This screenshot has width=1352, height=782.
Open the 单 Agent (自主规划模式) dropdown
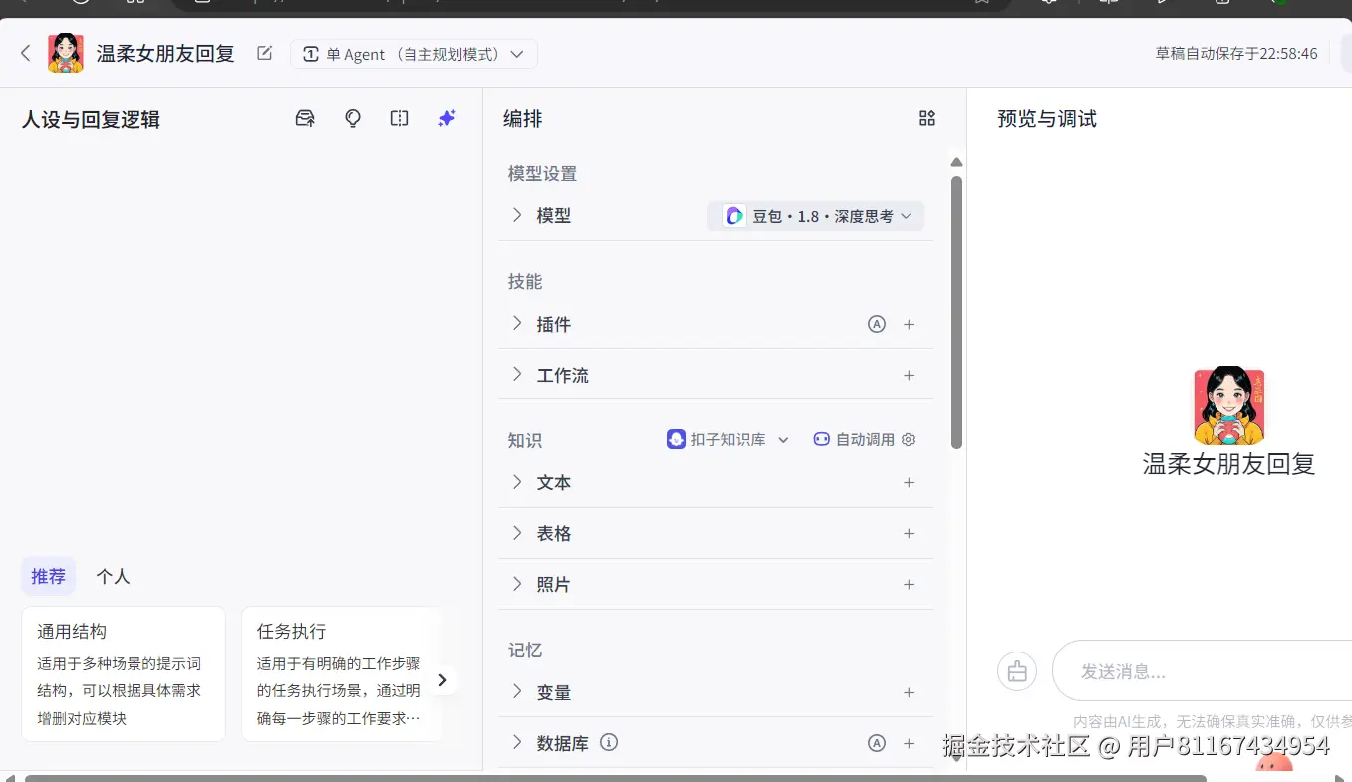tap(413, 54)
